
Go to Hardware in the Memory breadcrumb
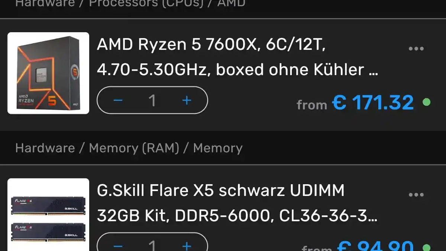(45, 148)
